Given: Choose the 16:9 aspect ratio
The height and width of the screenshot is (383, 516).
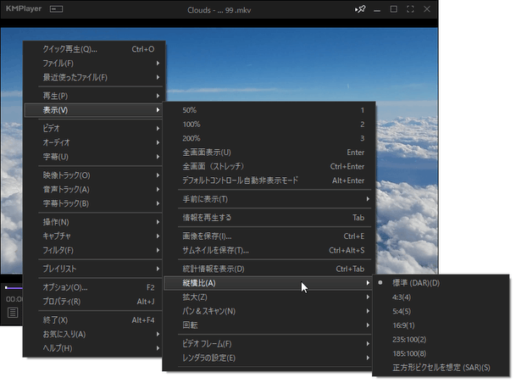Looking at the screenshot, I should [403, 325].
